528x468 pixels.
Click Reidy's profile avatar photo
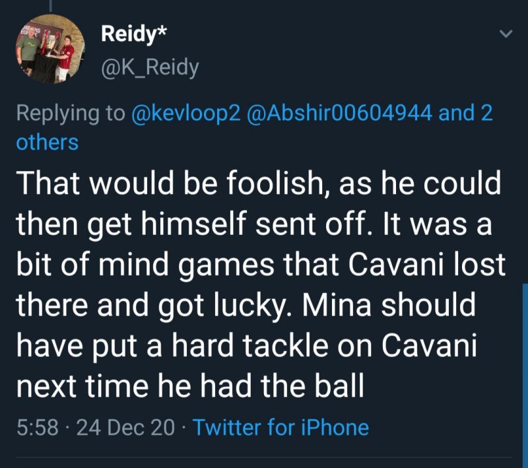tap(50, 48)
